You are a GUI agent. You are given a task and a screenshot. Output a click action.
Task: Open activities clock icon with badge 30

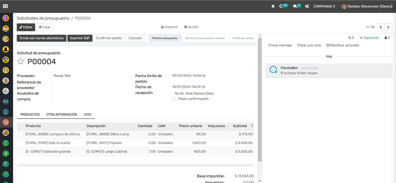click(x=281, y=6)
